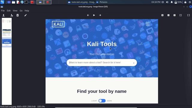192x108 pixels.
Task: Click the log out icon in panel
Action: 190,2
